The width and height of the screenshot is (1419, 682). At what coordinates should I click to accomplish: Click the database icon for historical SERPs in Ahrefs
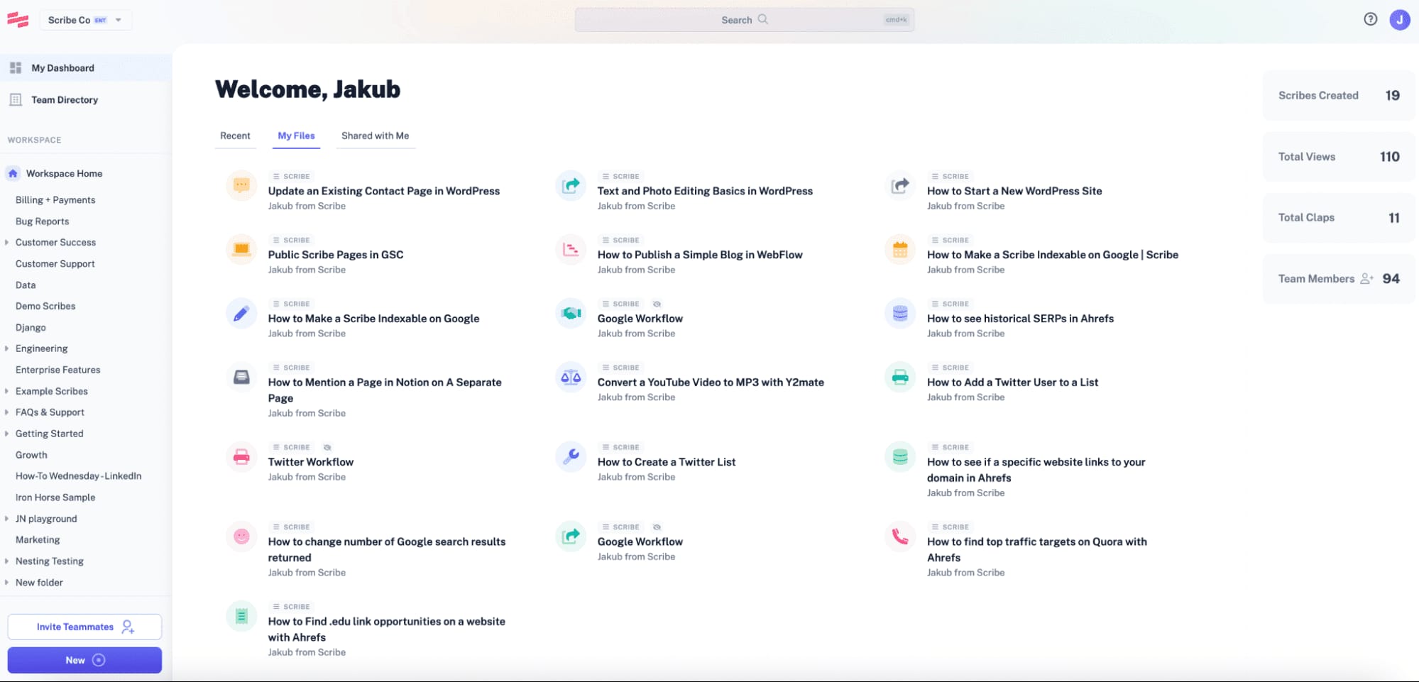point(900,314)
